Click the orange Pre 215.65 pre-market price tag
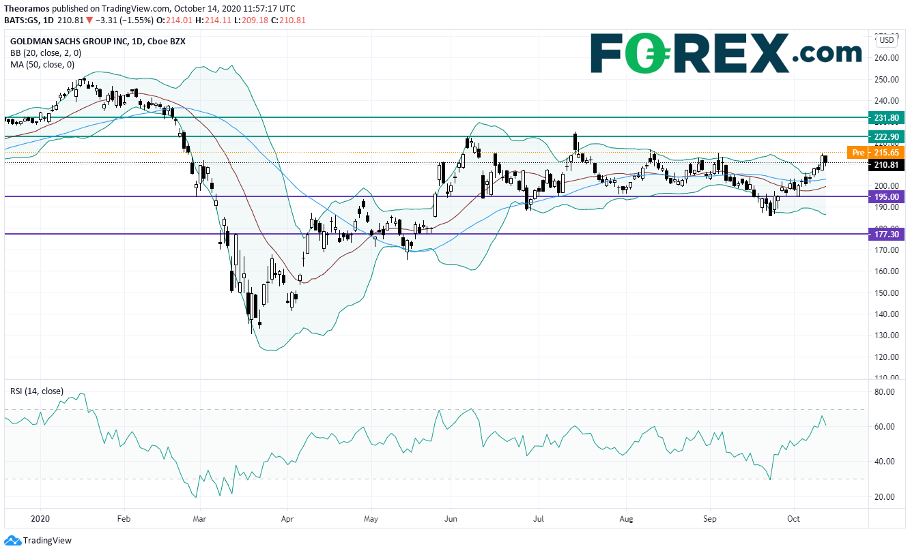This screenshot has width=910, height=553. tap(876, 153)
